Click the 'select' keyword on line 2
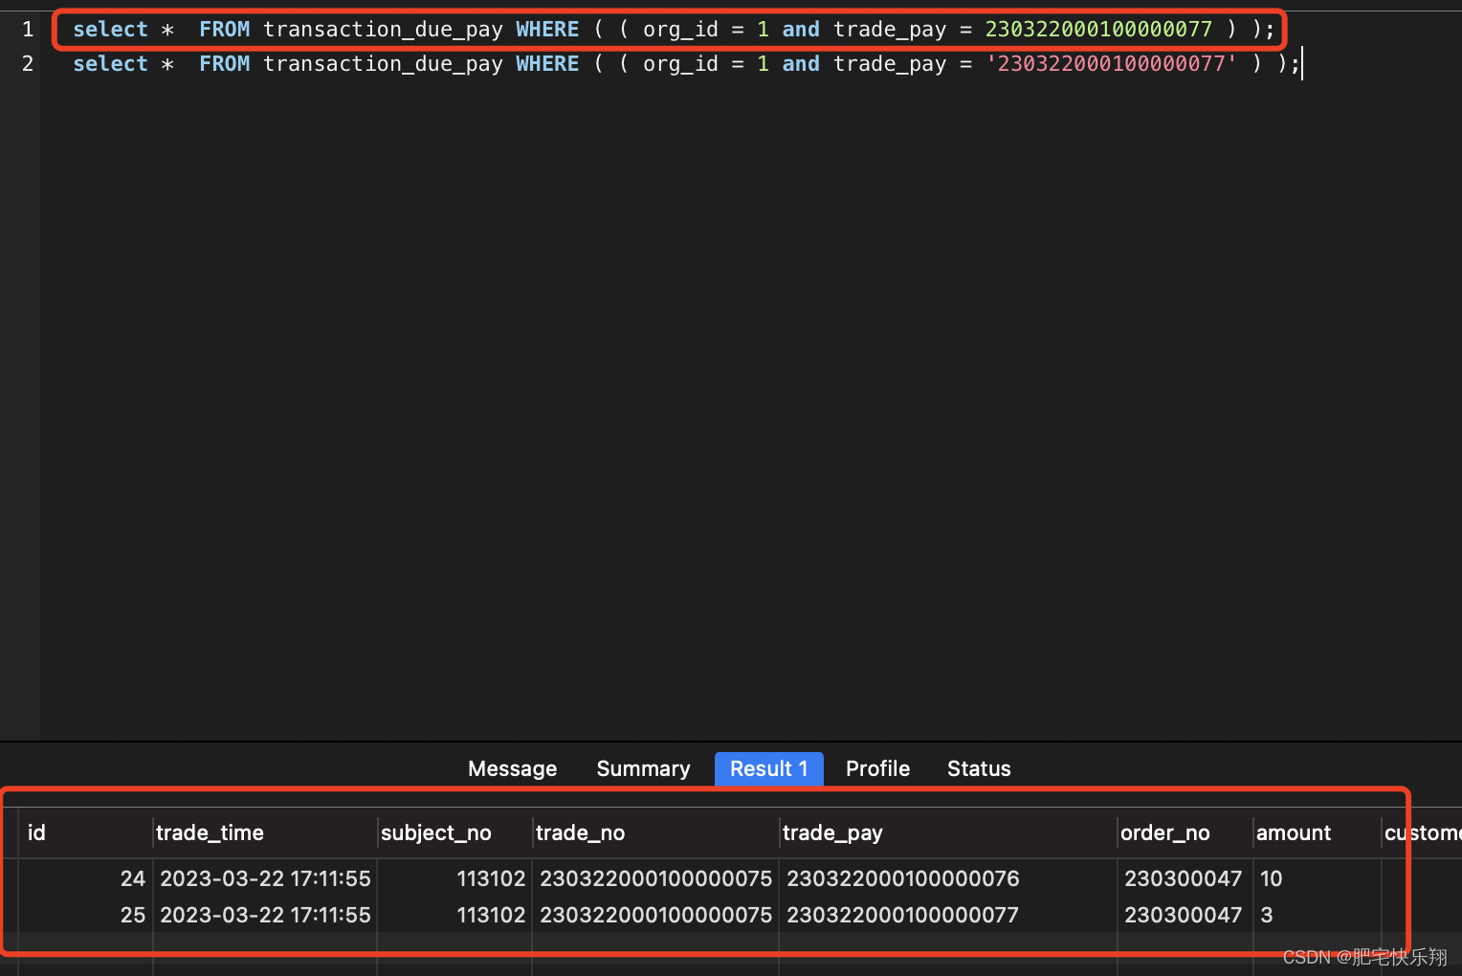This screenshot has width=1462, height=976. pyautogui.click(x=111, y=64)
